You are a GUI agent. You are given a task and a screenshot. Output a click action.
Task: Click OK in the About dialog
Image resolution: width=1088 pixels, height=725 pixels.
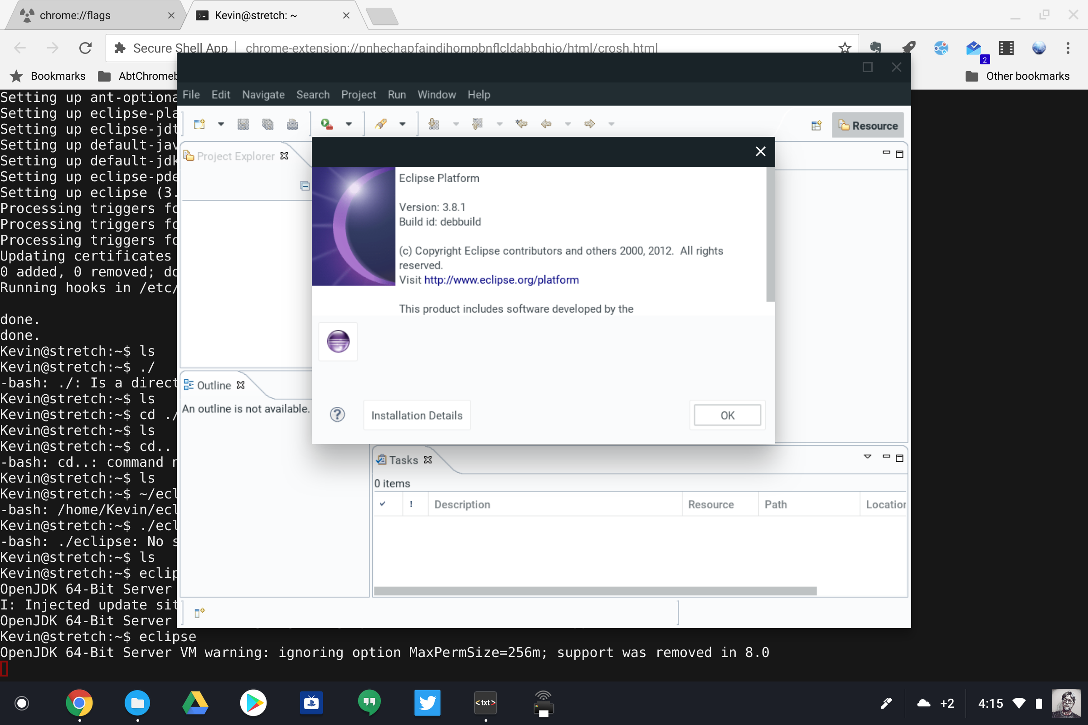click(728, 415)
